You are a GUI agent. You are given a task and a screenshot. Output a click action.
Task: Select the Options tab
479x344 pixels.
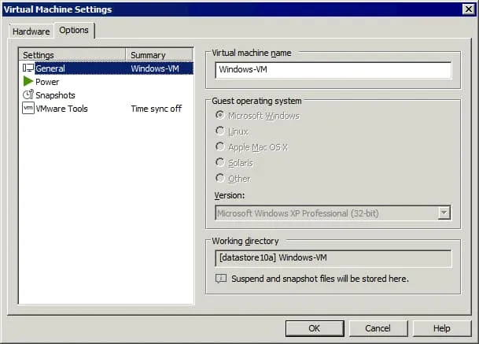pyautogui.click(x=74, y=31)
